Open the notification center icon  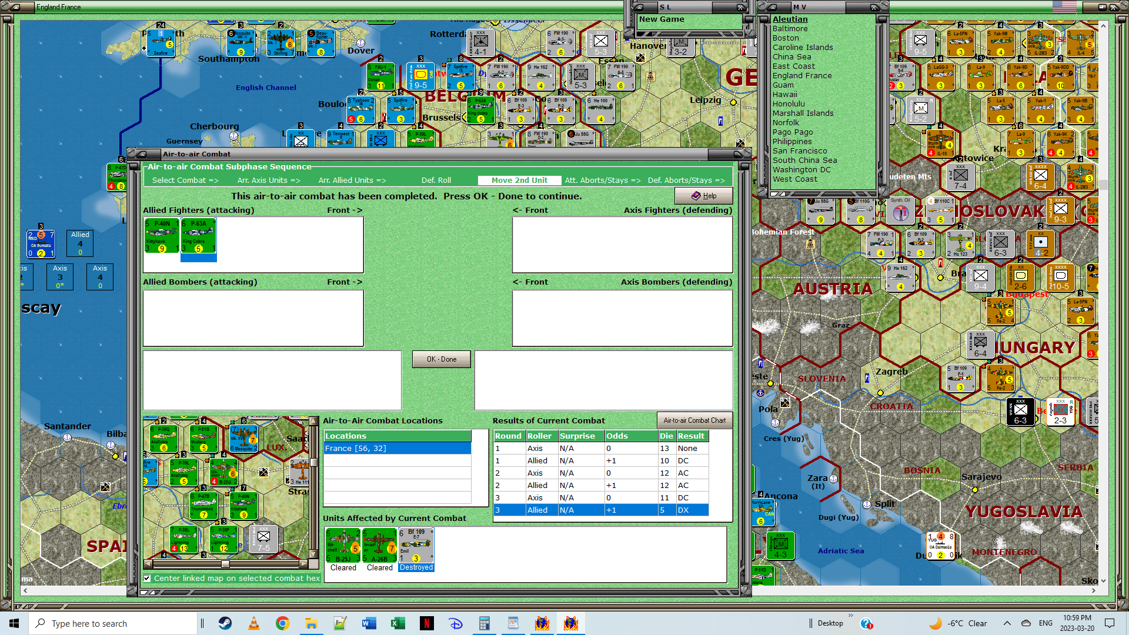[1110, 623]
